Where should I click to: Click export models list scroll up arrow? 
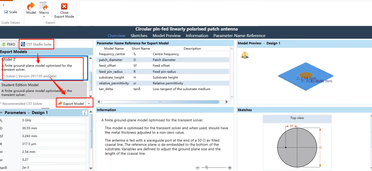pyautogui.click(x=90, y=57)
